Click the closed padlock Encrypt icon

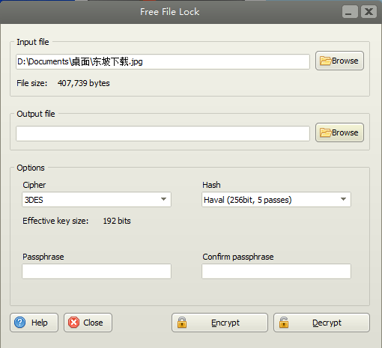pyautogui.click(x=182, y=323)
